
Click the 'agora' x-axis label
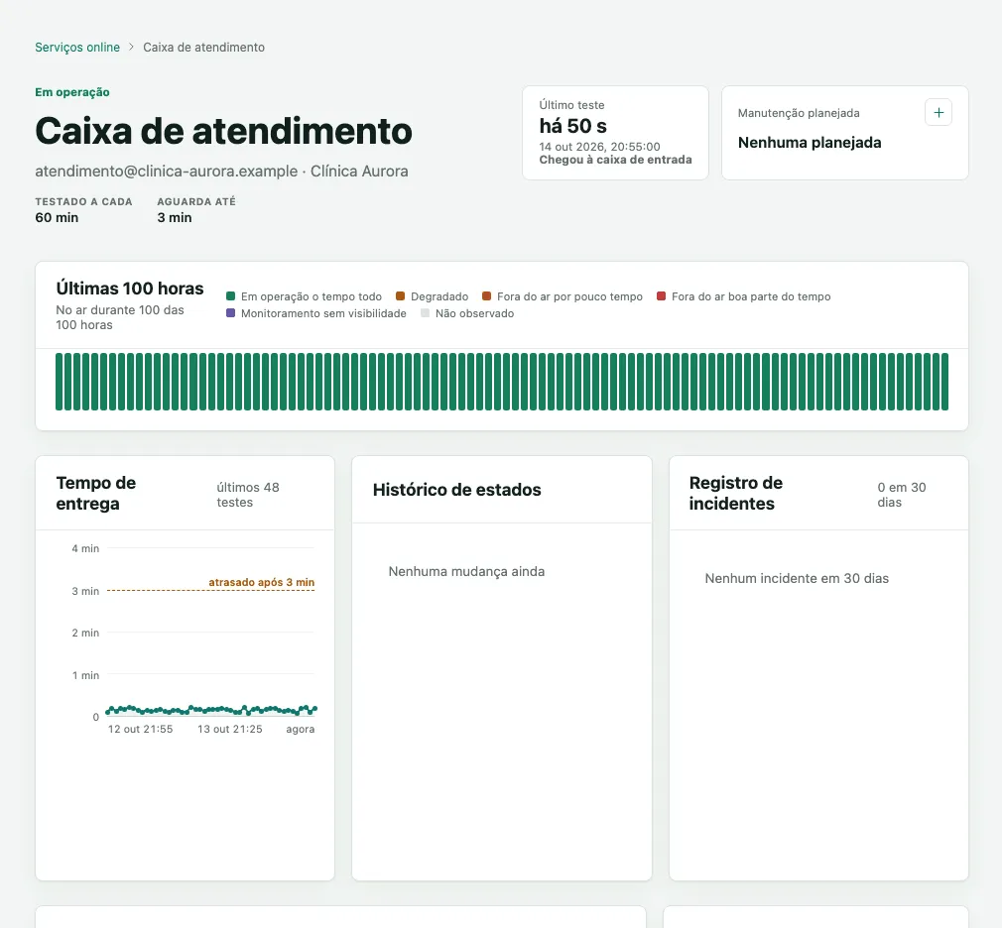[301, 730]
